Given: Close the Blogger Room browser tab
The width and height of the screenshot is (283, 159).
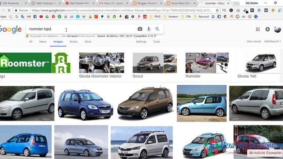Looking at the screenshot, I should point(161,3).
